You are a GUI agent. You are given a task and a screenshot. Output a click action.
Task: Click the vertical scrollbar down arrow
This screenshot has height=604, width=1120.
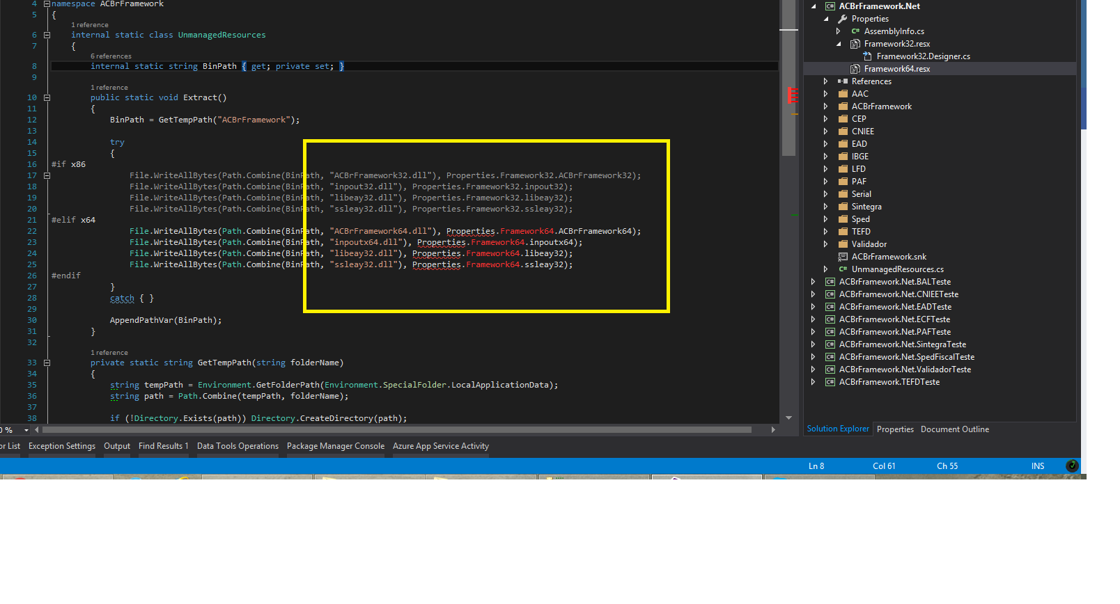[788, 418]
